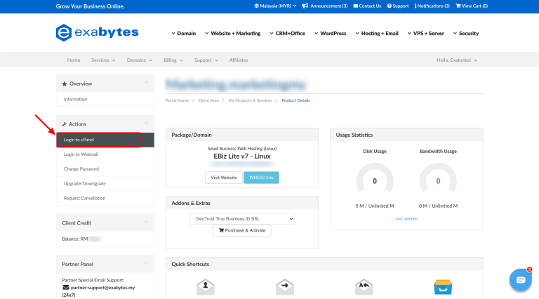The height and width of the screenshot is (299, 539).
Task: Collapse the Client Credit panel chevron
Action: (x=147, y=222)
